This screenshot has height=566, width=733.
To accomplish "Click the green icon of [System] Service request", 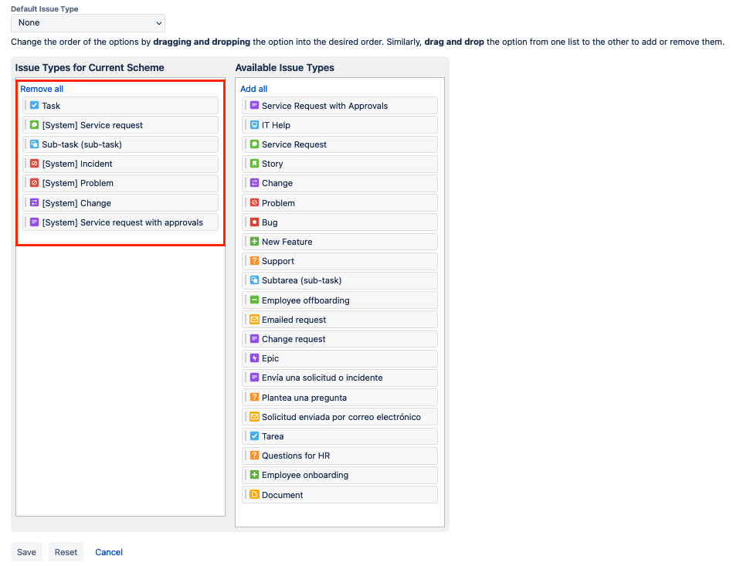I will [x=34, y=125].
